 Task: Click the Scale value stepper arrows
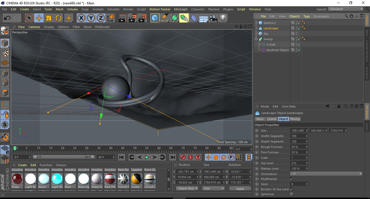[x=307, y=158]
